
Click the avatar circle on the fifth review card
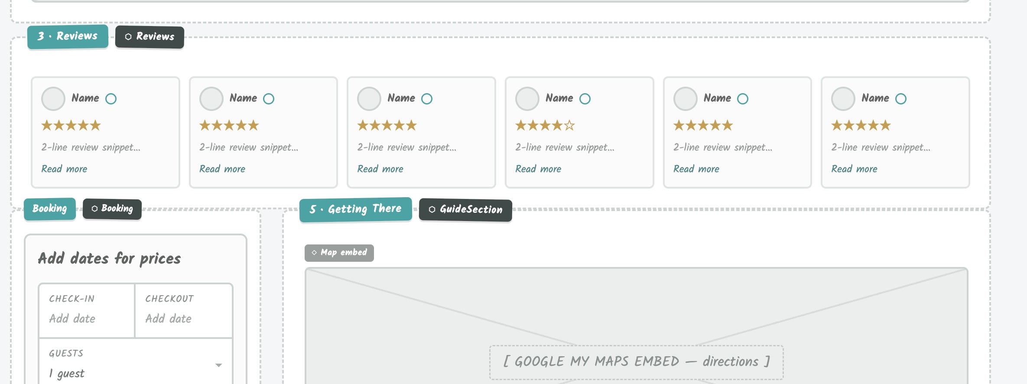point(685,99)
